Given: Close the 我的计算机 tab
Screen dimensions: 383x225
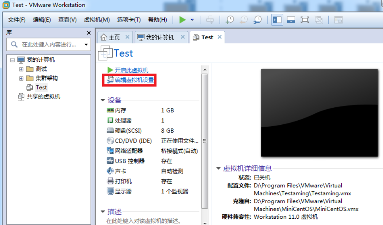Looking at the screenshot, I should pyautogui.click(x=183, y=37).
